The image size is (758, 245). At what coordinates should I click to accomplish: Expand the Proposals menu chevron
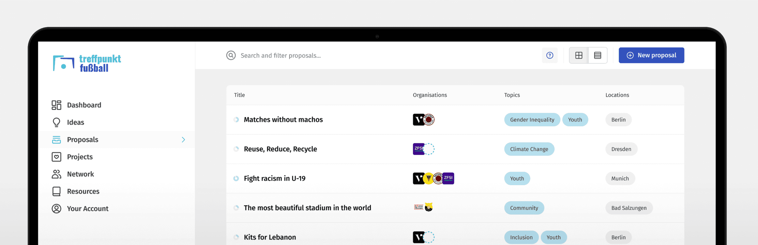click(183, 140)
